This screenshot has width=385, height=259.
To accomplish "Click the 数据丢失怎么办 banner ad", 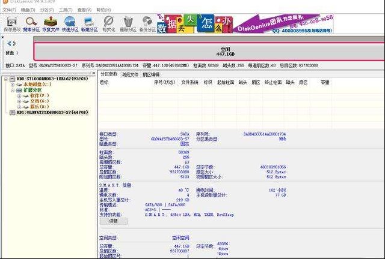I will coord(194,24).
